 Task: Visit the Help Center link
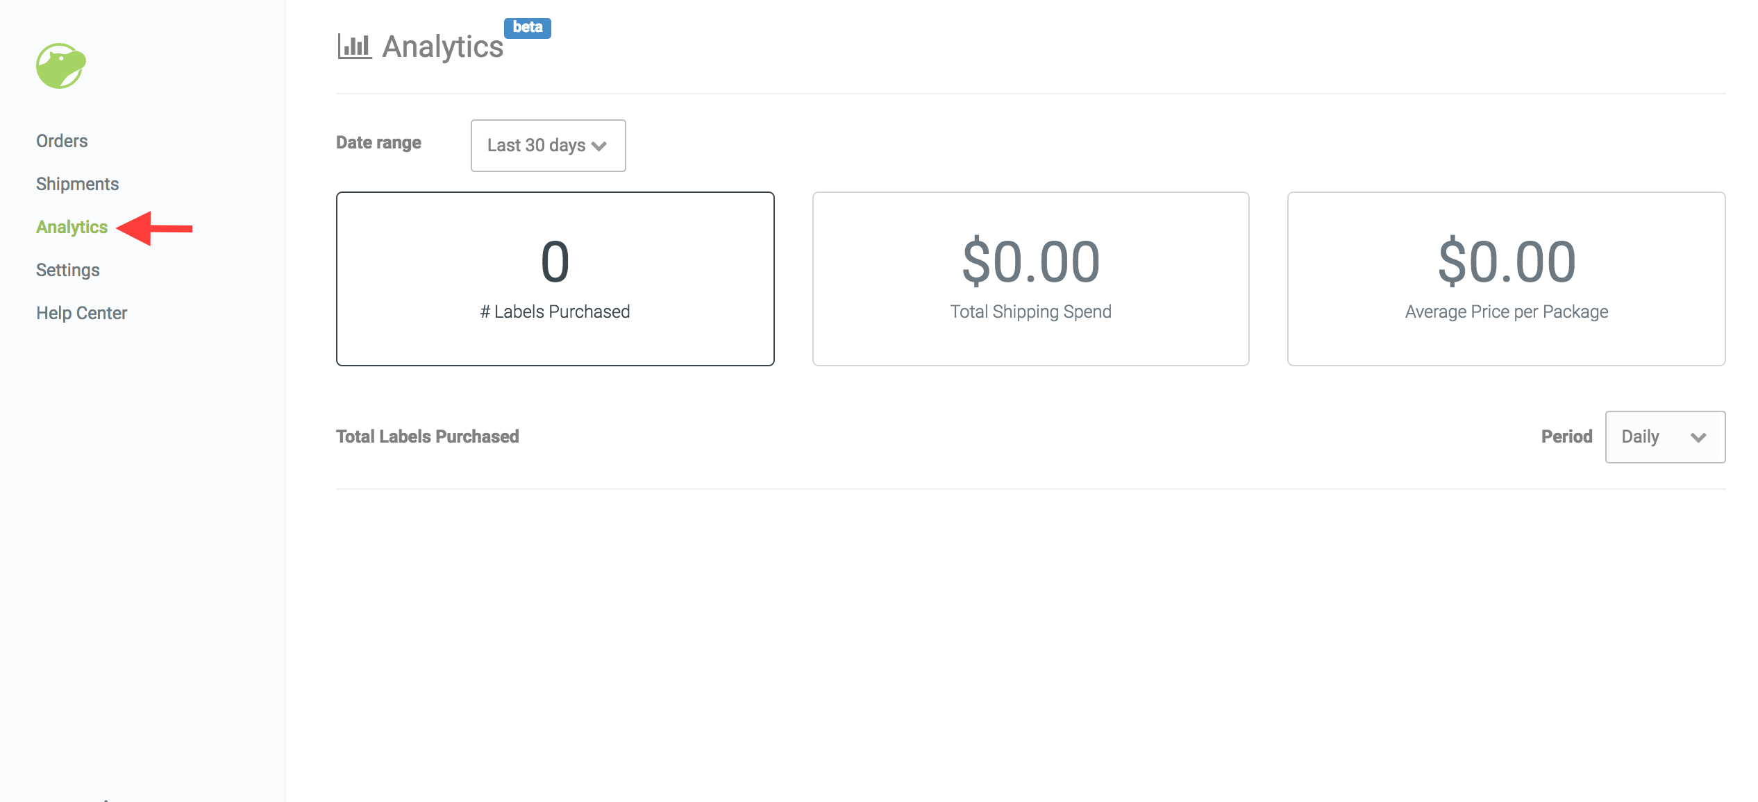(x=82, y=313)
